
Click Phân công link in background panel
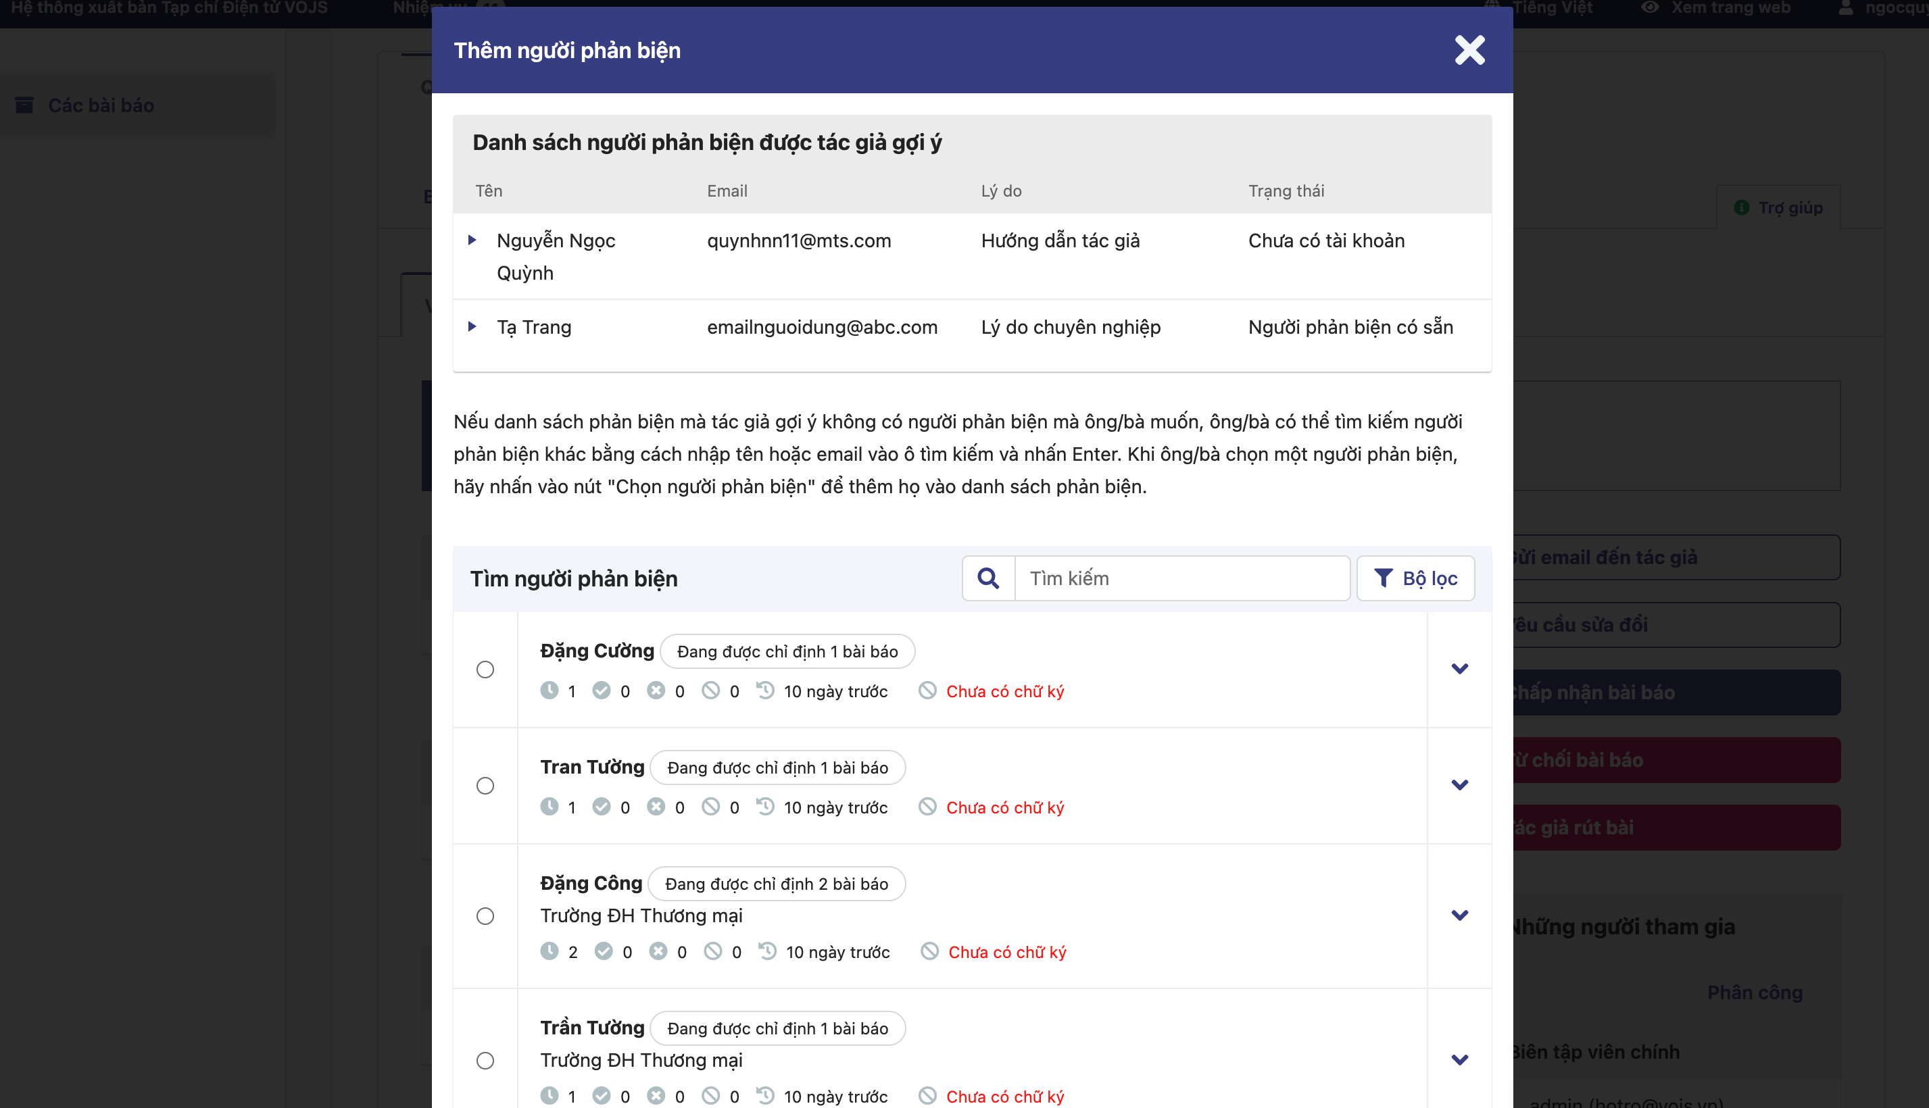coord(1755,992)
